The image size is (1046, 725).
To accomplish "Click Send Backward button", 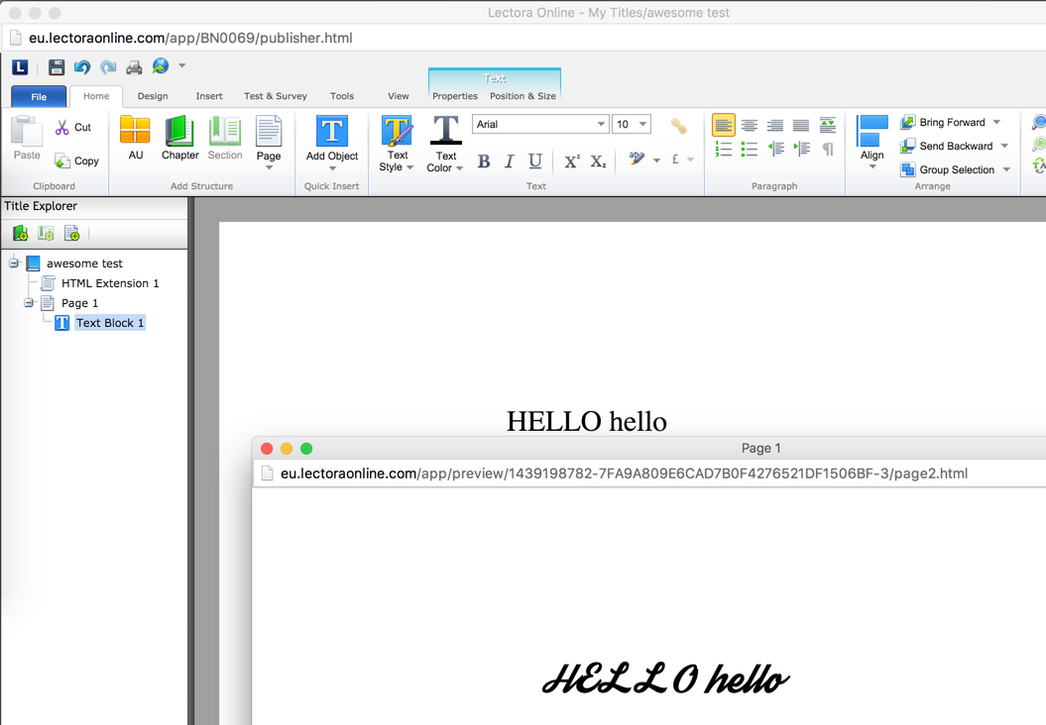I will click(947, 146).
